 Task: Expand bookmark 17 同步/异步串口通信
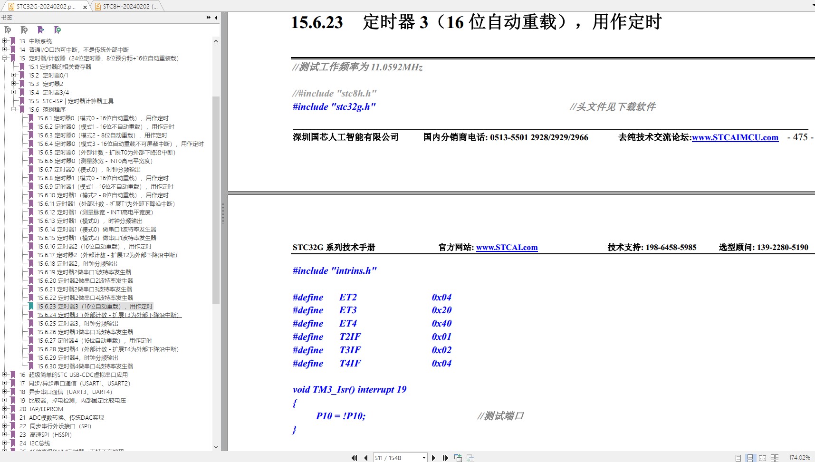click(5, 384)
